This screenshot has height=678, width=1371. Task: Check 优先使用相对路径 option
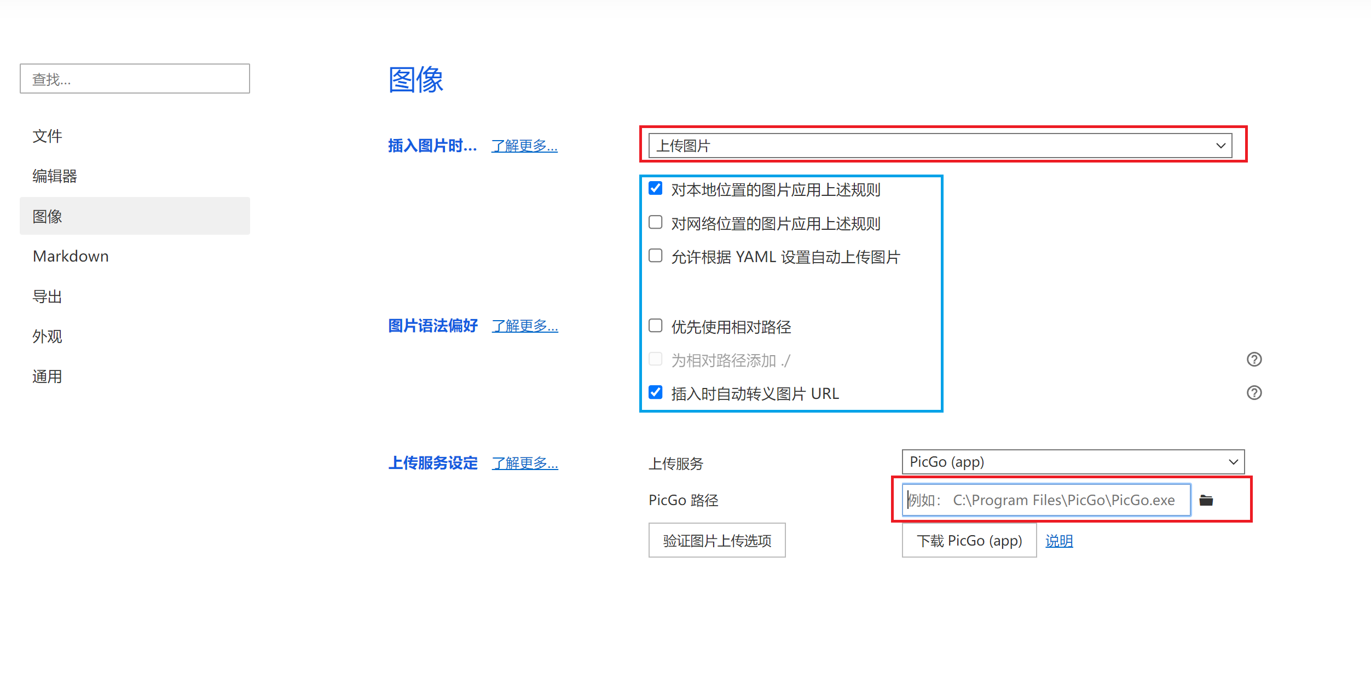(x=655, y=326)
